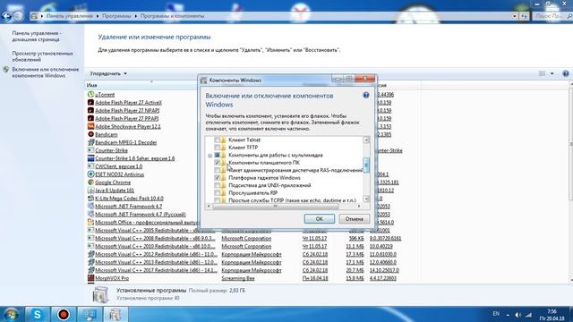This screenshot has height=322, width=573.
Task: Click the Отмена button in the dialog
Action: [x=355, y=219]
